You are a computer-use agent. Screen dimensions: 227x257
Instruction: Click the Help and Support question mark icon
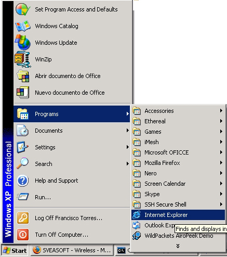click(x=23, y=181)
